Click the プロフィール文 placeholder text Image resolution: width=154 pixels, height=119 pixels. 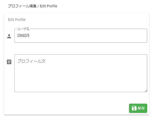(x=31, y=61)
